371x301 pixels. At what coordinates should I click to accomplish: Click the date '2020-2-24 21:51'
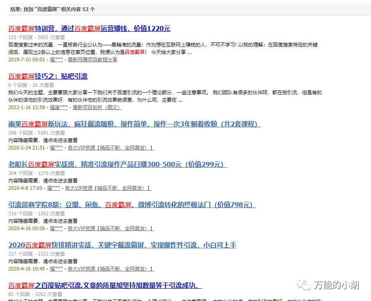coord(26,147)
